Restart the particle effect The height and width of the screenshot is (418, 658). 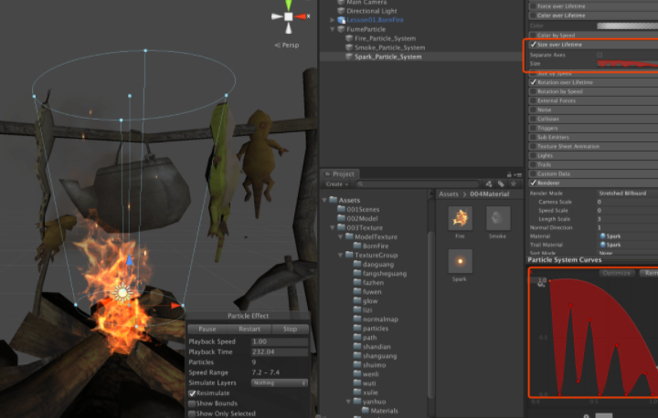point(249,329)
